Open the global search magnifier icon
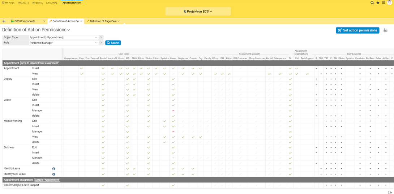The image size is (394, 194). pyautogui.click(x=372, y=3)
